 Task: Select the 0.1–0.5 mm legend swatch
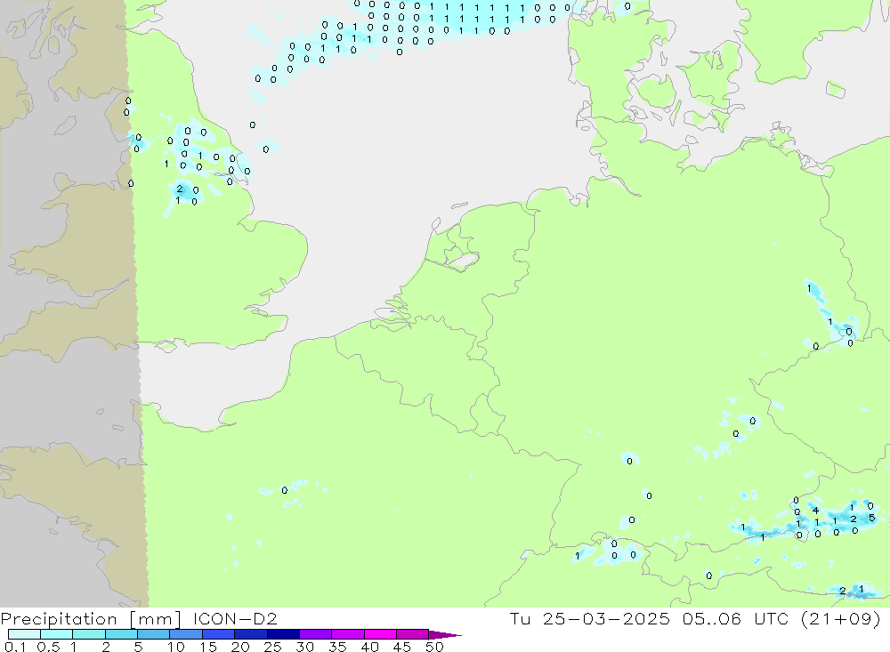[24, 634]
